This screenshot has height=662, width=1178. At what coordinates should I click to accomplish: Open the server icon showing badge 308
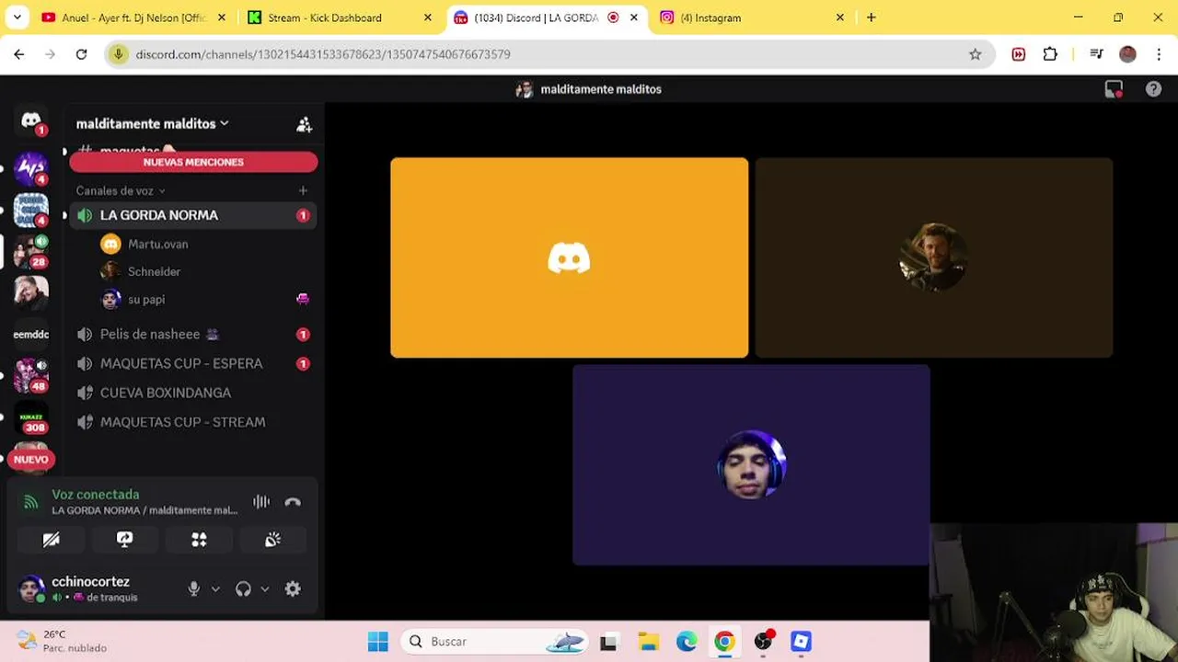point(31,417)
